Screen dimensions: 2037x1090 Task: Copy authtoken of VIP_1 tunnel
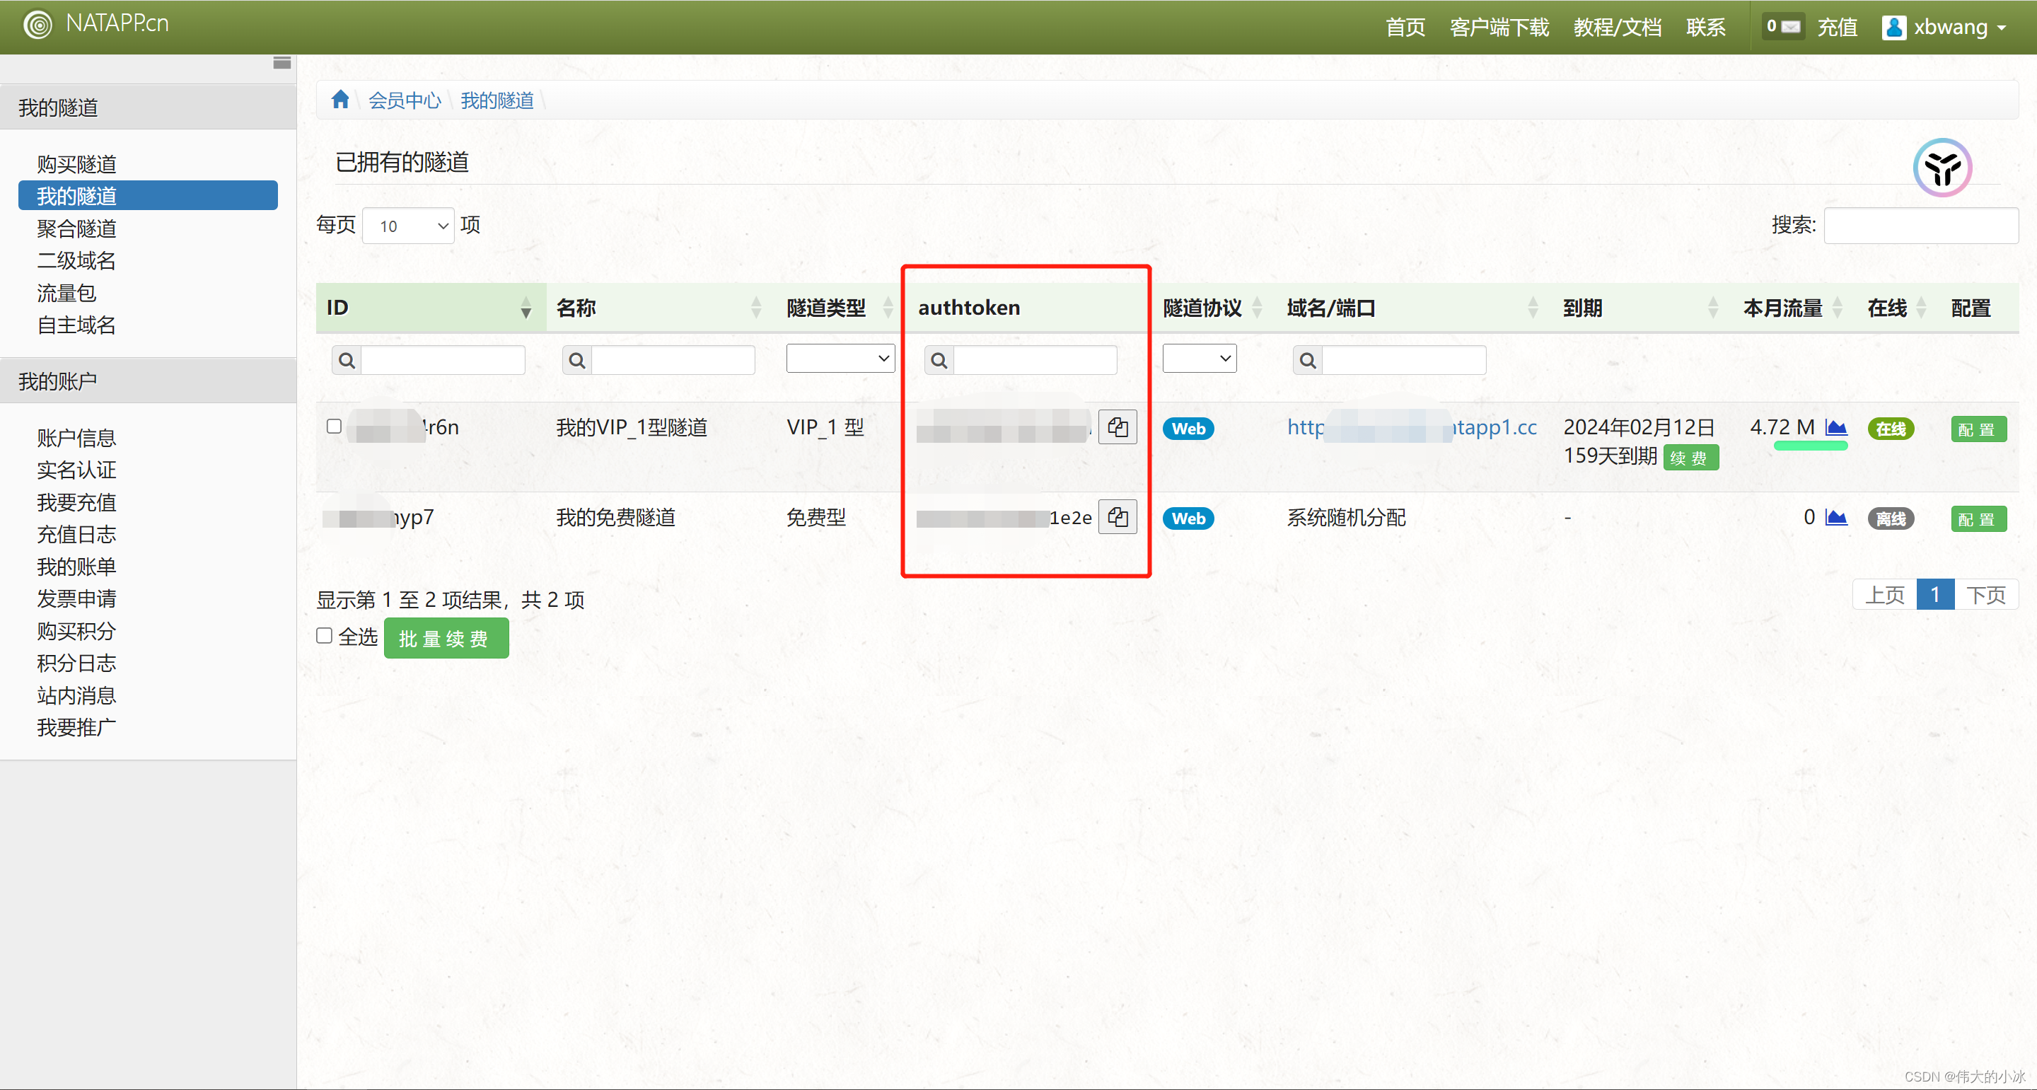point(1117,428)
